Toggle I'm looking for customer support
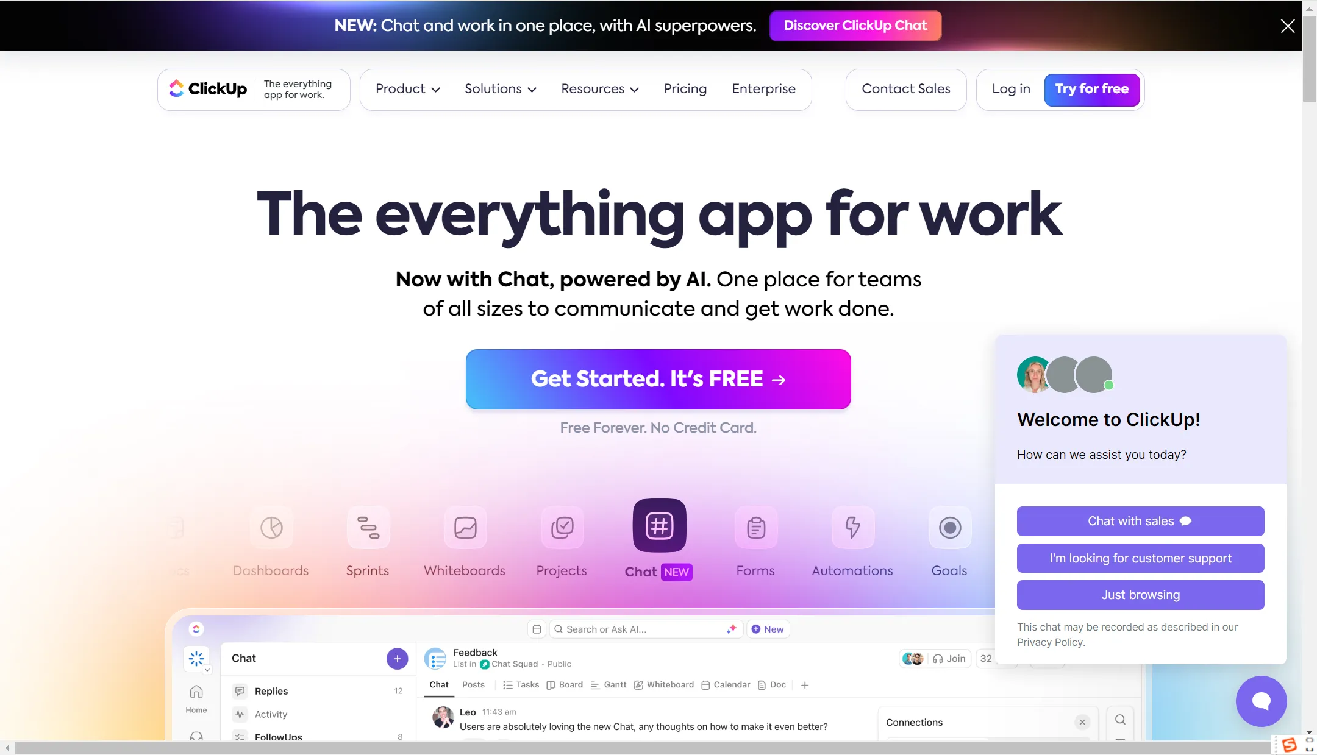The height and width of the screenshot is (755, 1317). pyautogui.click(x=1141, y=558)
